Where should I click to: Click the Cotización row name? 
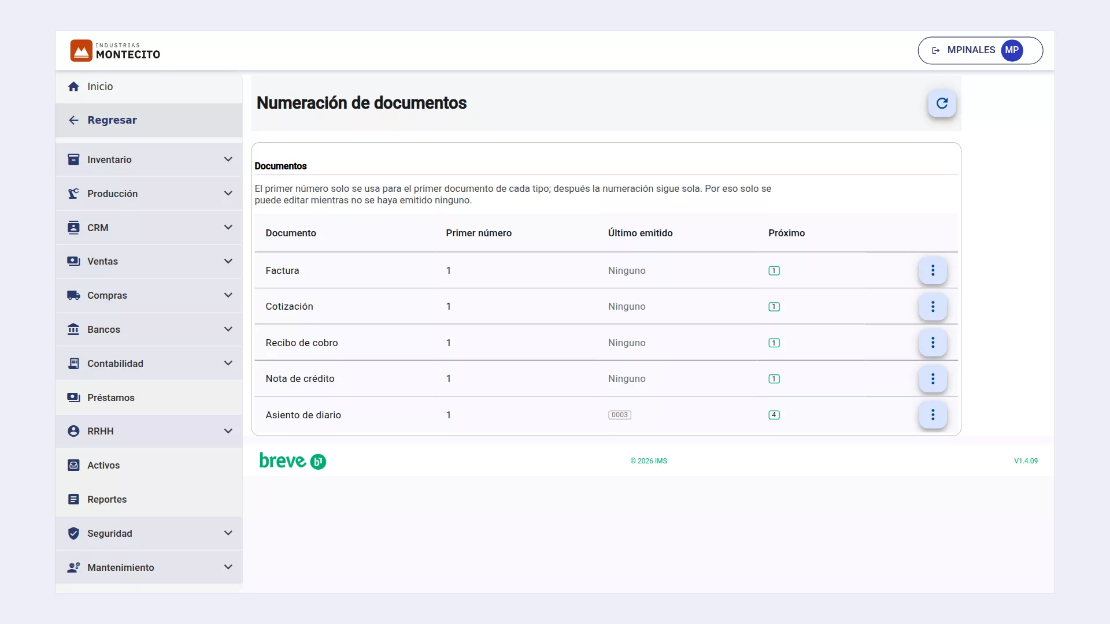point(289,307)
